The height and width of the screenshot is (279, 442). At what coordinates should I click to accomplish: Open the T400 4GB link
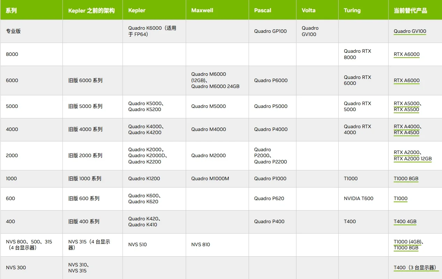[405, 221]
